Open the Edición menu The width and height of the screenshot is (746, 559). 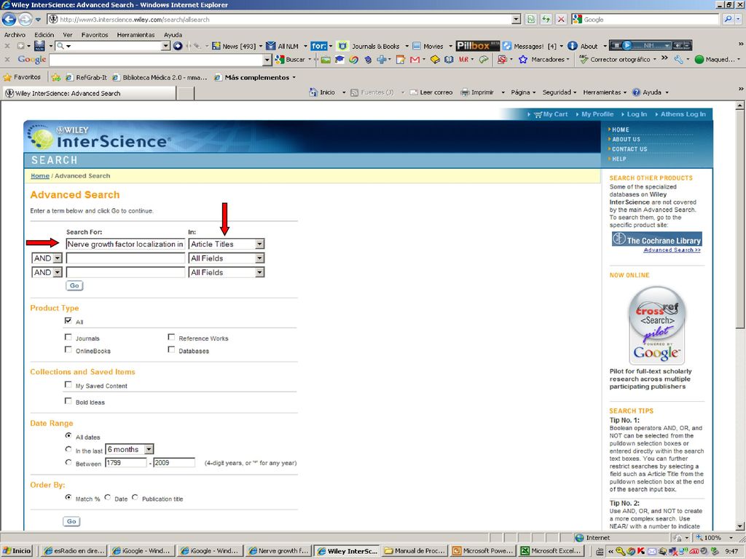tap(44, 35)
